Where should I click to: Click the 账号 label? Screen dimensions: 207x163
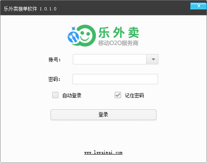pyautogui.click(x=55, y=60)
